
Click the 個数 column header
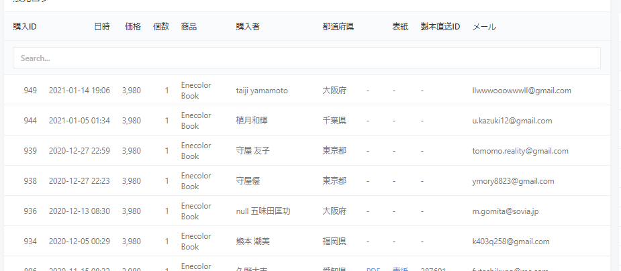[160, 27]
